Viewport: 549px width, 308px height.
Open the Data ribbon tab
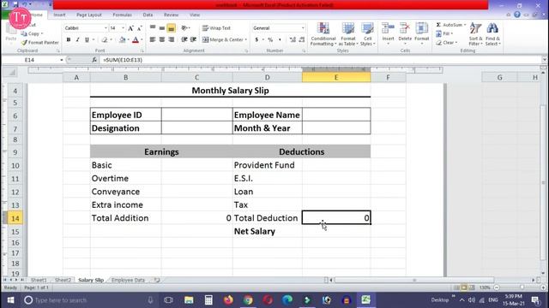[148, 15]
